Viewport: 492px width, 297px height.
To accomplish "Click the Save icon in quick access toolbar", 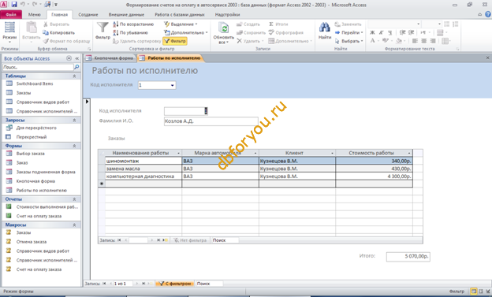I will click(14, 5).
